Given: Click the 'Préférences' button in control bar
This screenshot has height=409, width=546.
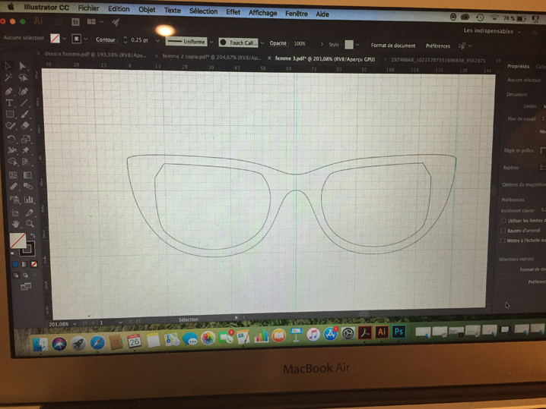Looking at the screenshot, I should pos(438,46).
